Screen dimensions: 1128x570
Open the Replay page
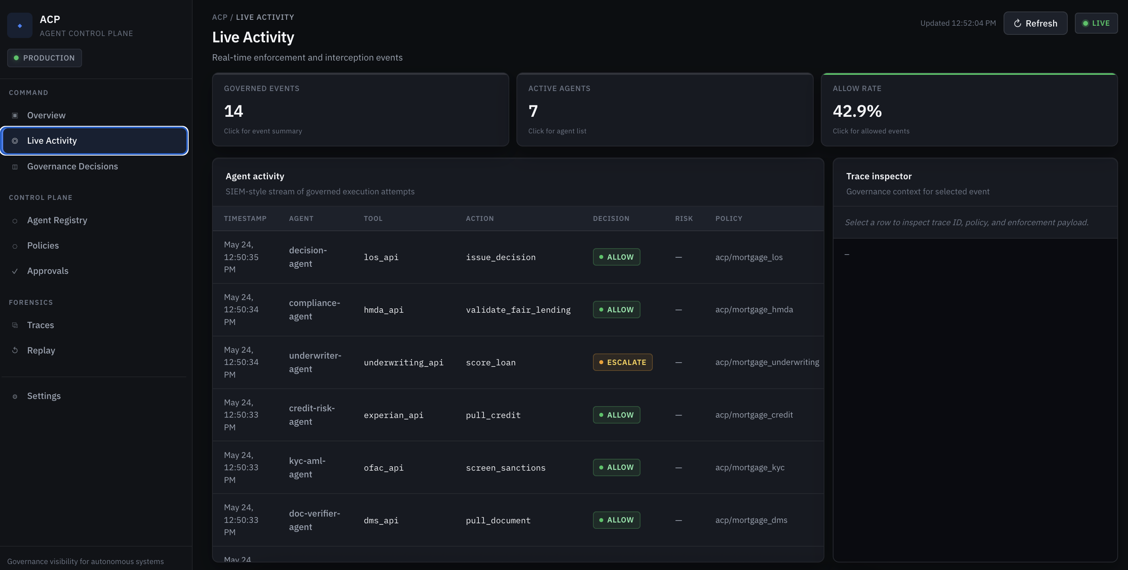tap(95, 350)
